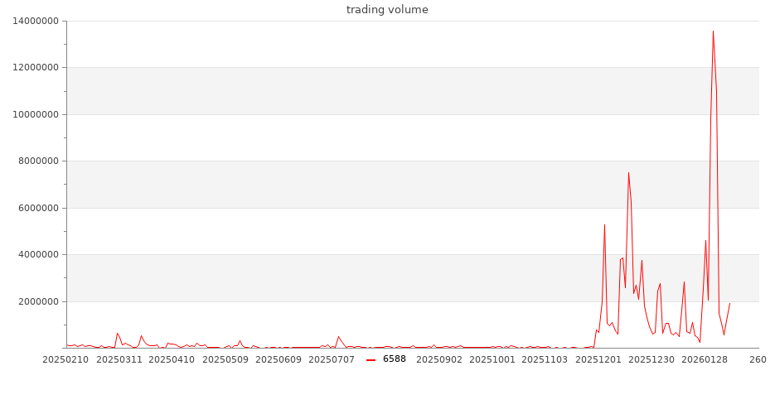Viewport: 775px width, 414px height.
Task: Click the 20250902 date tick label
Action: pos(439,359)
